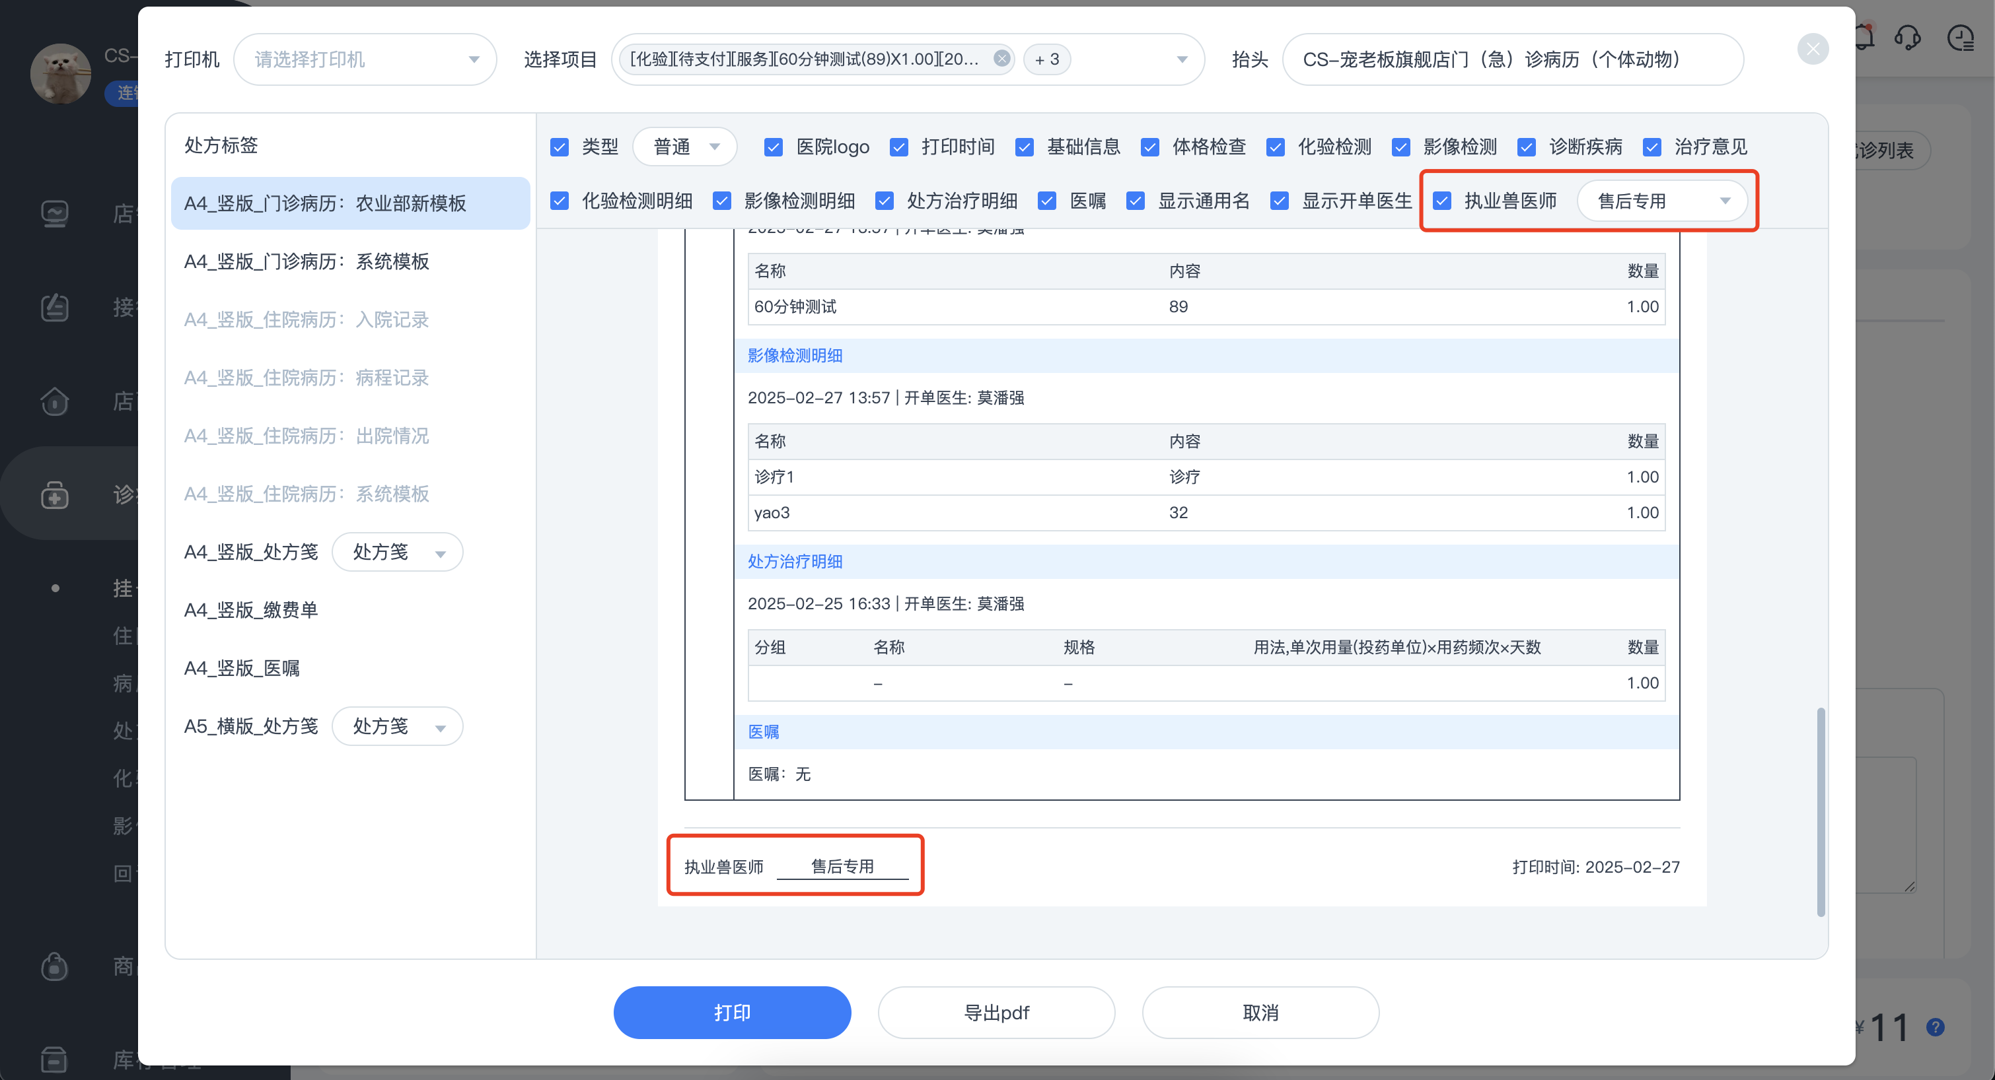
Task: Select template A4_竖版_门诊病历：系统模板
Action: (307, 261)
